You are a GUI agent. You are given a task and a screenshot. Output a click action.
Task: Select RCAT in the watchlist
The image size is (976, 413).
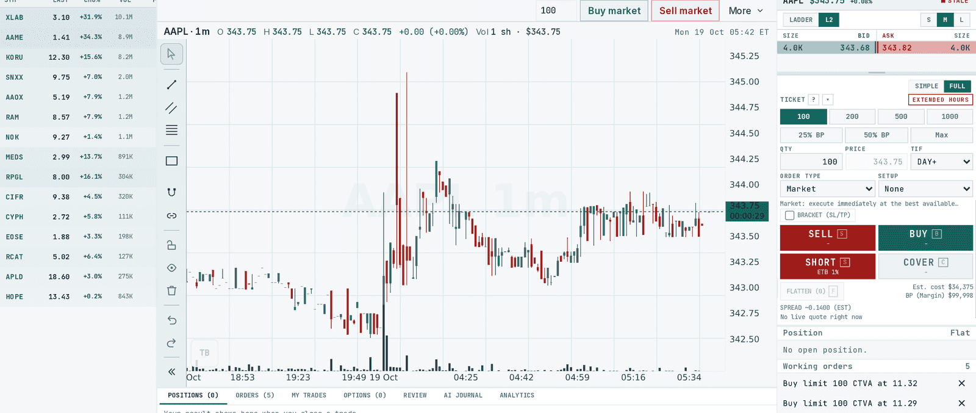tap(78, 257)
